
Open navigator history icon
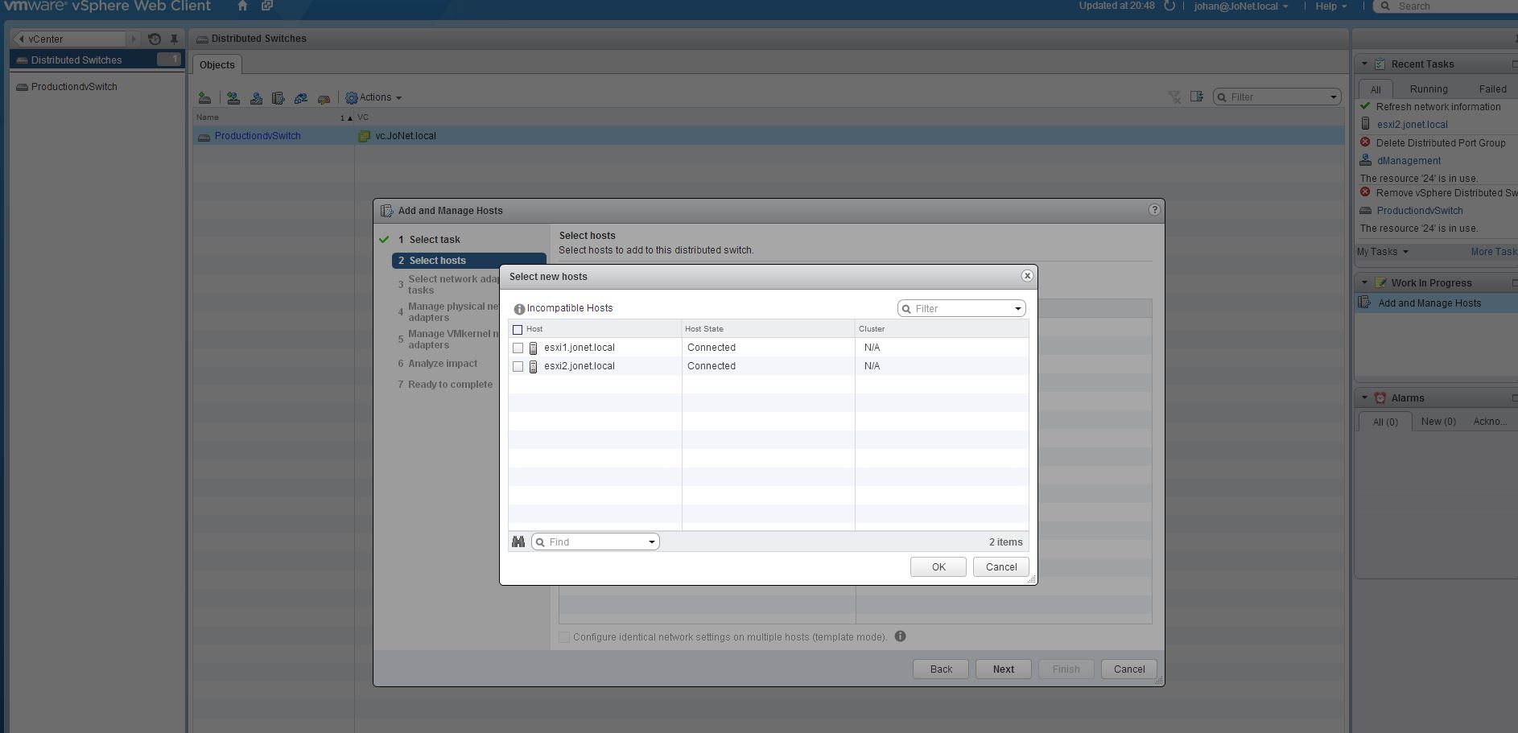tap(155, 39)
